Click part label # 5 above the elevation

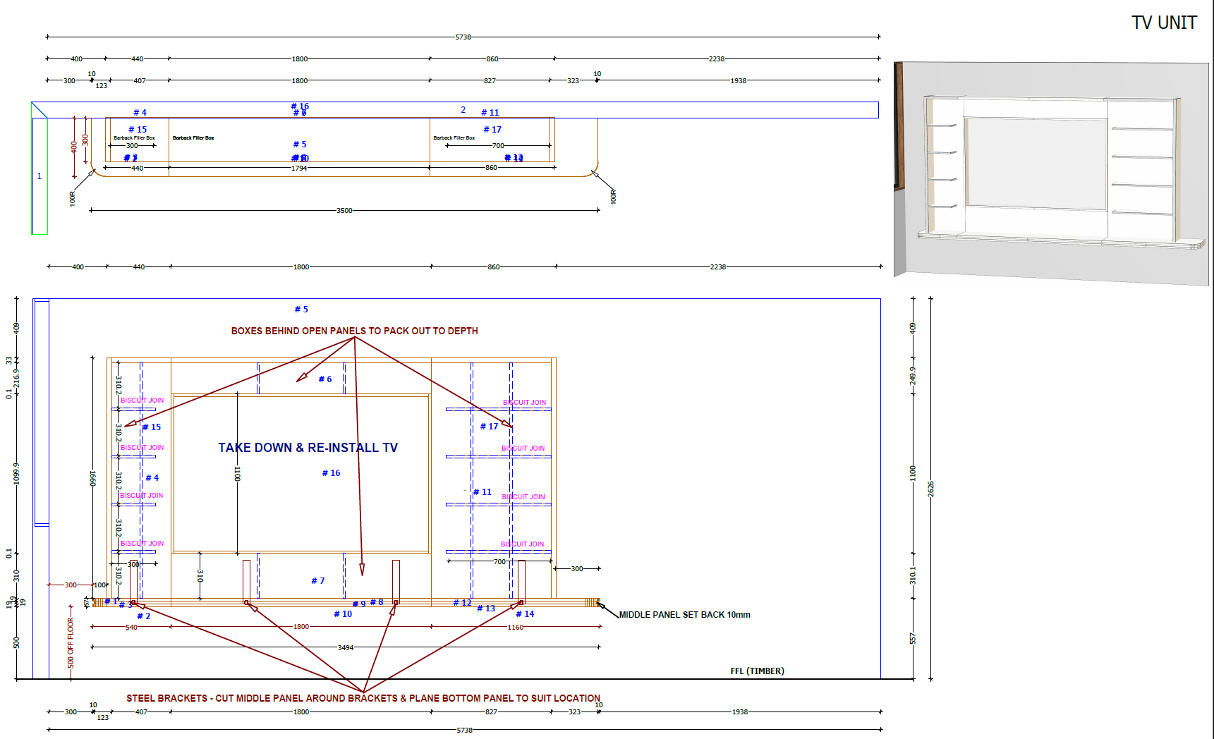[301, 309]
